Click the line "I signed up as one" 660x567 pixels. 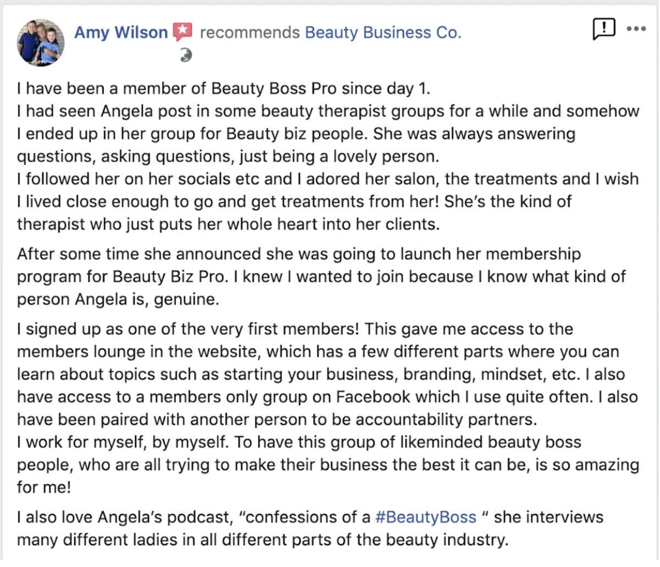coord(295,329)
